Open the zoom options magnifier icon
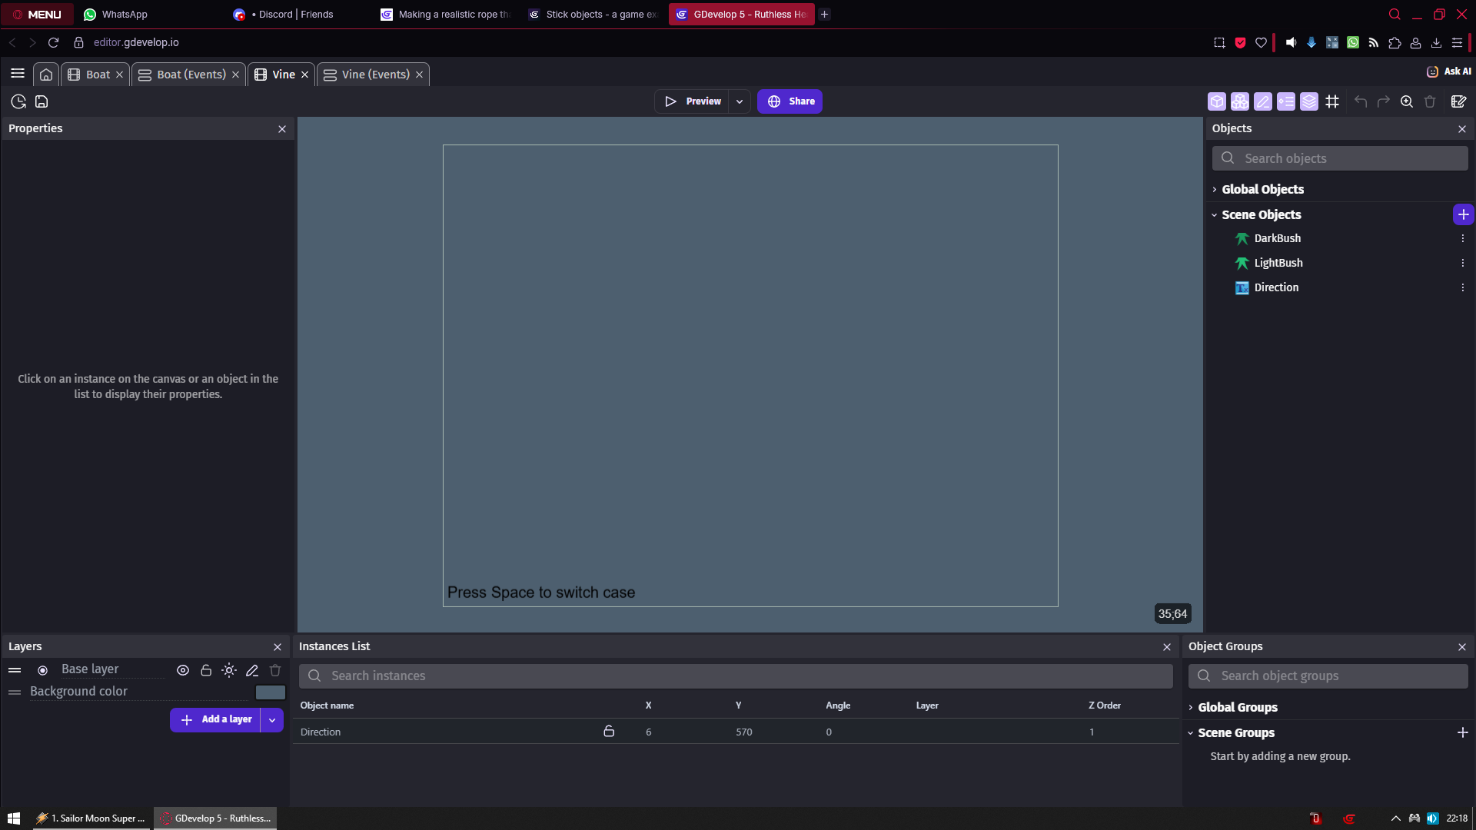Image resolution: width=1476 pixels, height=830 pixels. coord(1406,101)
